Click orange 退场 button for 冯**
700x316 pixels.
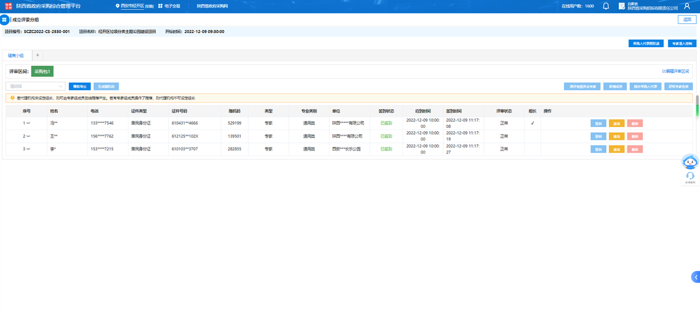click(616, 124)
